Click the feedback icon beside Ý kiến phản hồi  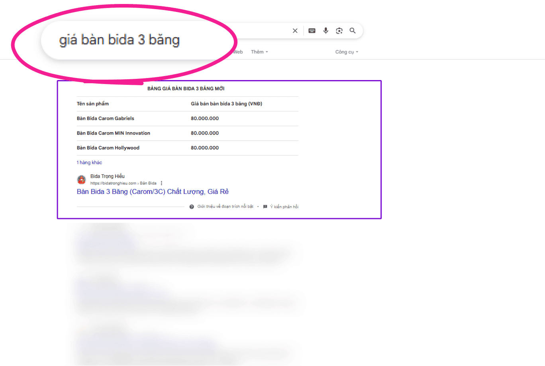265,207
